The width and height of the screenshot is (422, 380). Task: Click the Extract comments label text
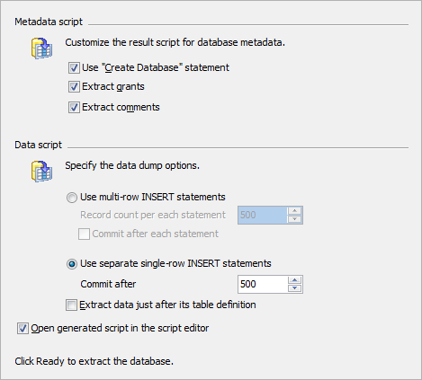[121, 107]
